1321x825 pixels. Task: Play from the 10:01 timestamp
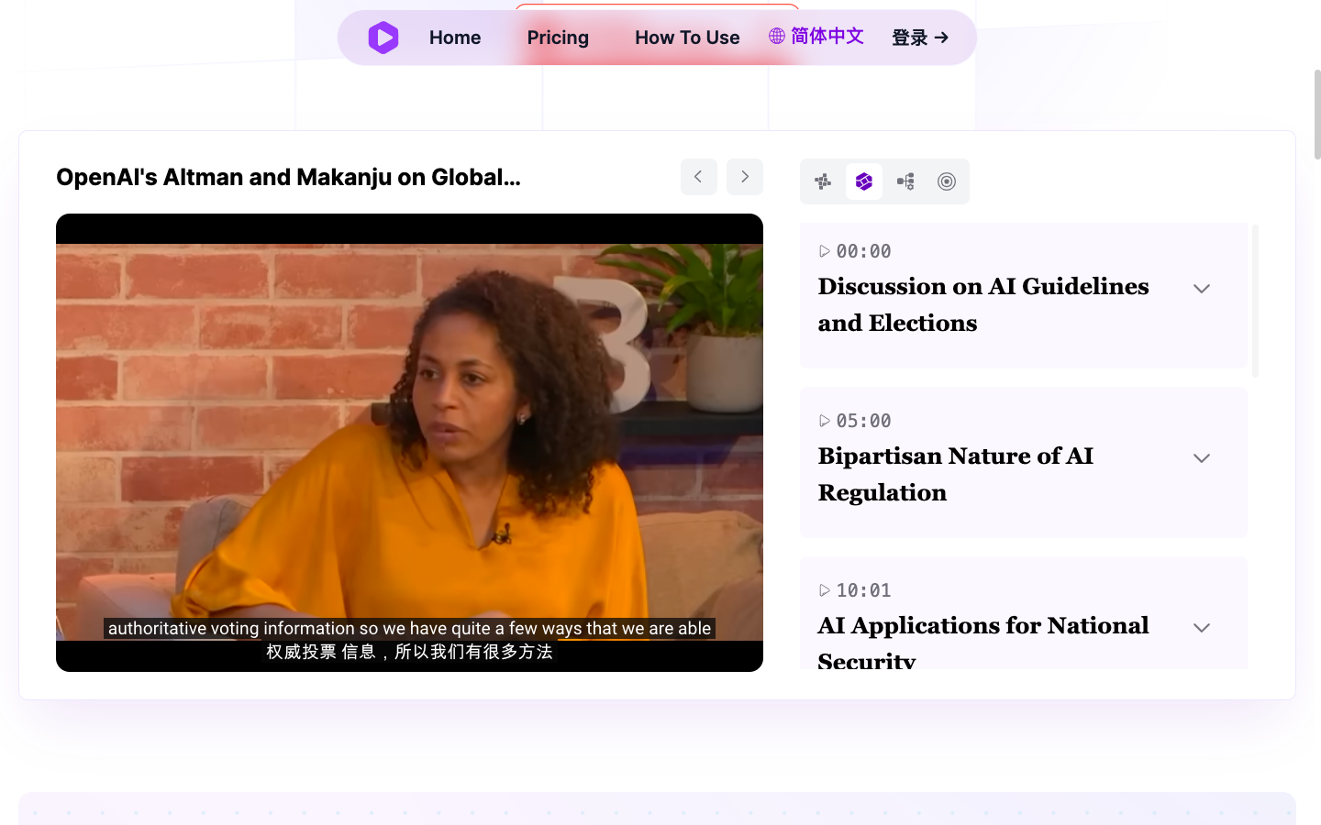(855, 590)
